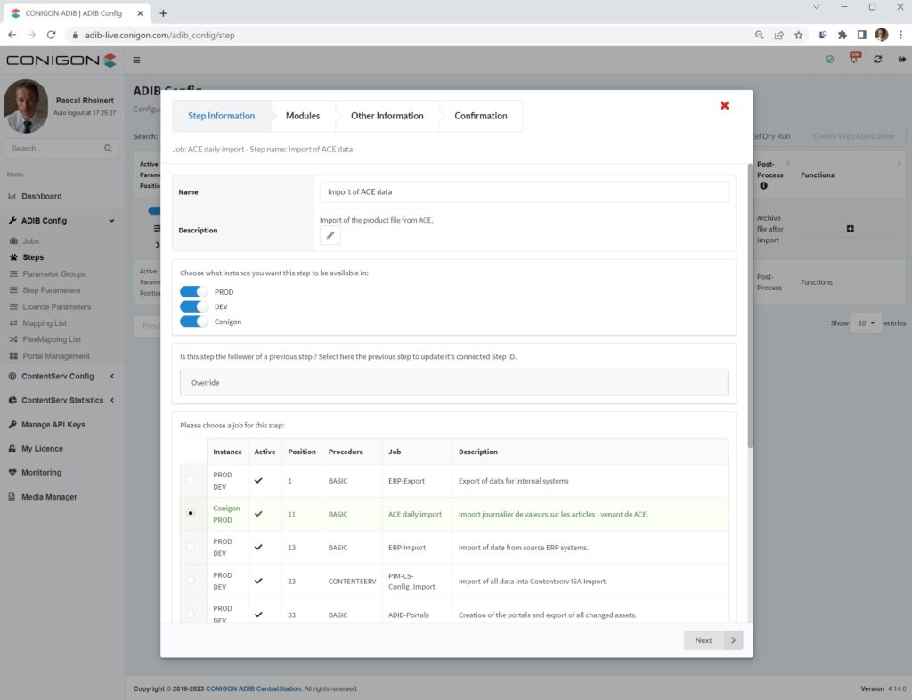Click the logout icon in top right
Image resolution: width=912 pixels, height=700 pixels.
tap(900, 58)
